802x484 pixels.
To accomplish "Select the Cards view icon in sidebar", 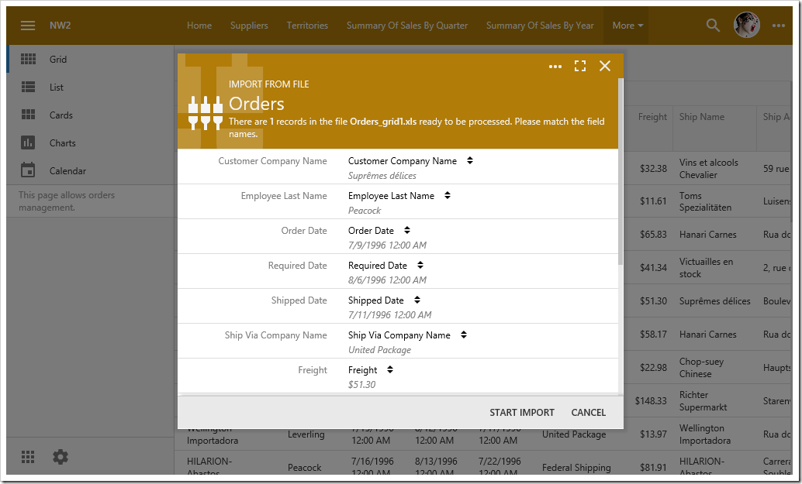I will tap(28, 115).
